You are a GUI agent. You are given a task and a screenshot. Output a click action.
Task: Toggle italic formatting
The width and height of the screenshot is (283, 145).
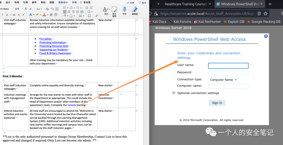click(3, 15)
